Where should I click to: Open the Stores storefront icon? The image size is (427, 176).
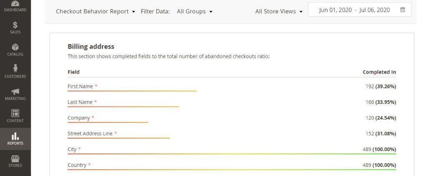(x=15, y=159)
